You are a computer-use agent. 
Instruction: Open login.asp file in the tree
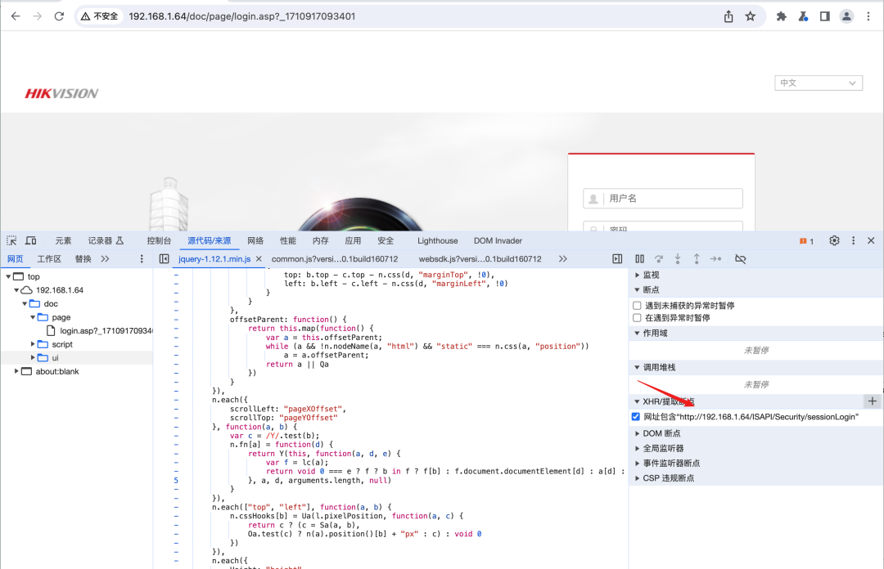tap(100, 331)
